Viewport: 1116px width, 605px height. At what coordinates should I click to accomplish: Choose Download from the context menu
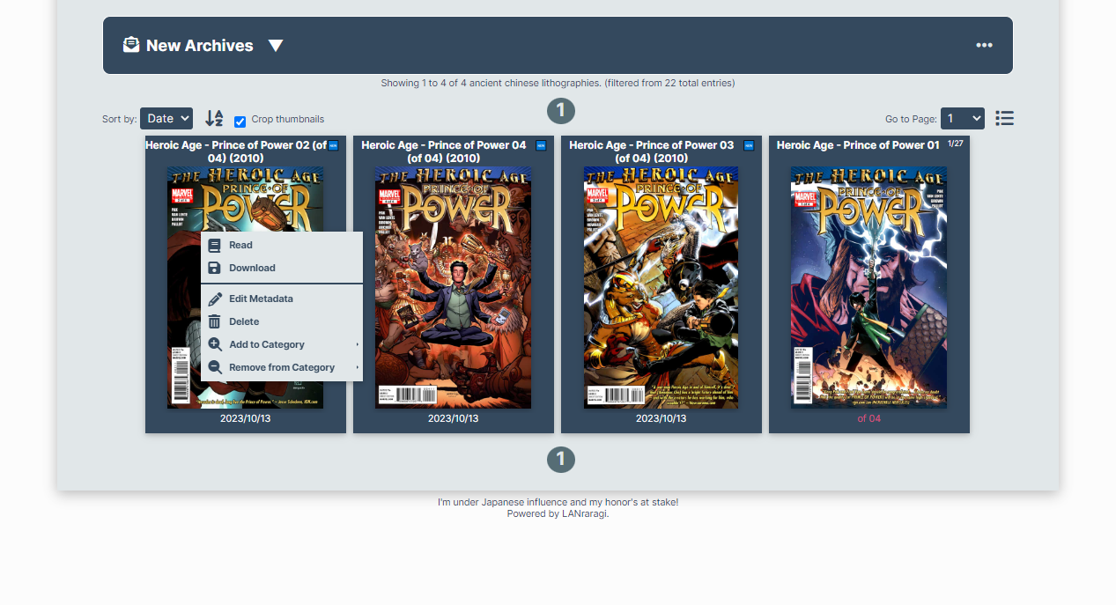[x=282, y=268]
